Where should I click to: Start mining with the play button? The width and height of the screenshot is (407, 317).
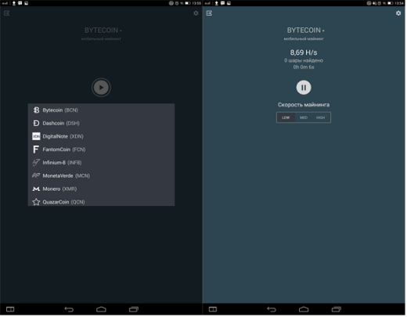pyautogui.click(x=101, y=88)
